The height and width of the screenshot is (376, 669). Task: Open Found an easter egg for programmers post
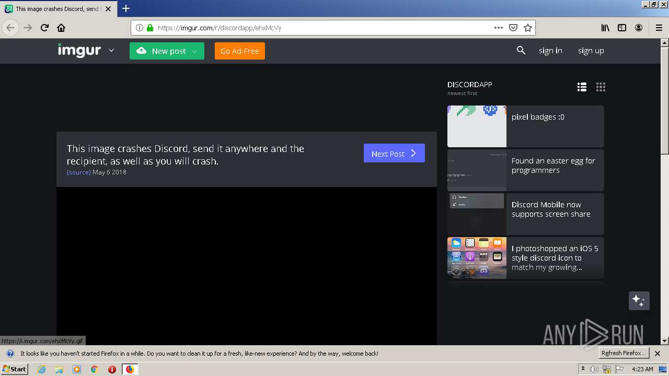pos(526,170)
